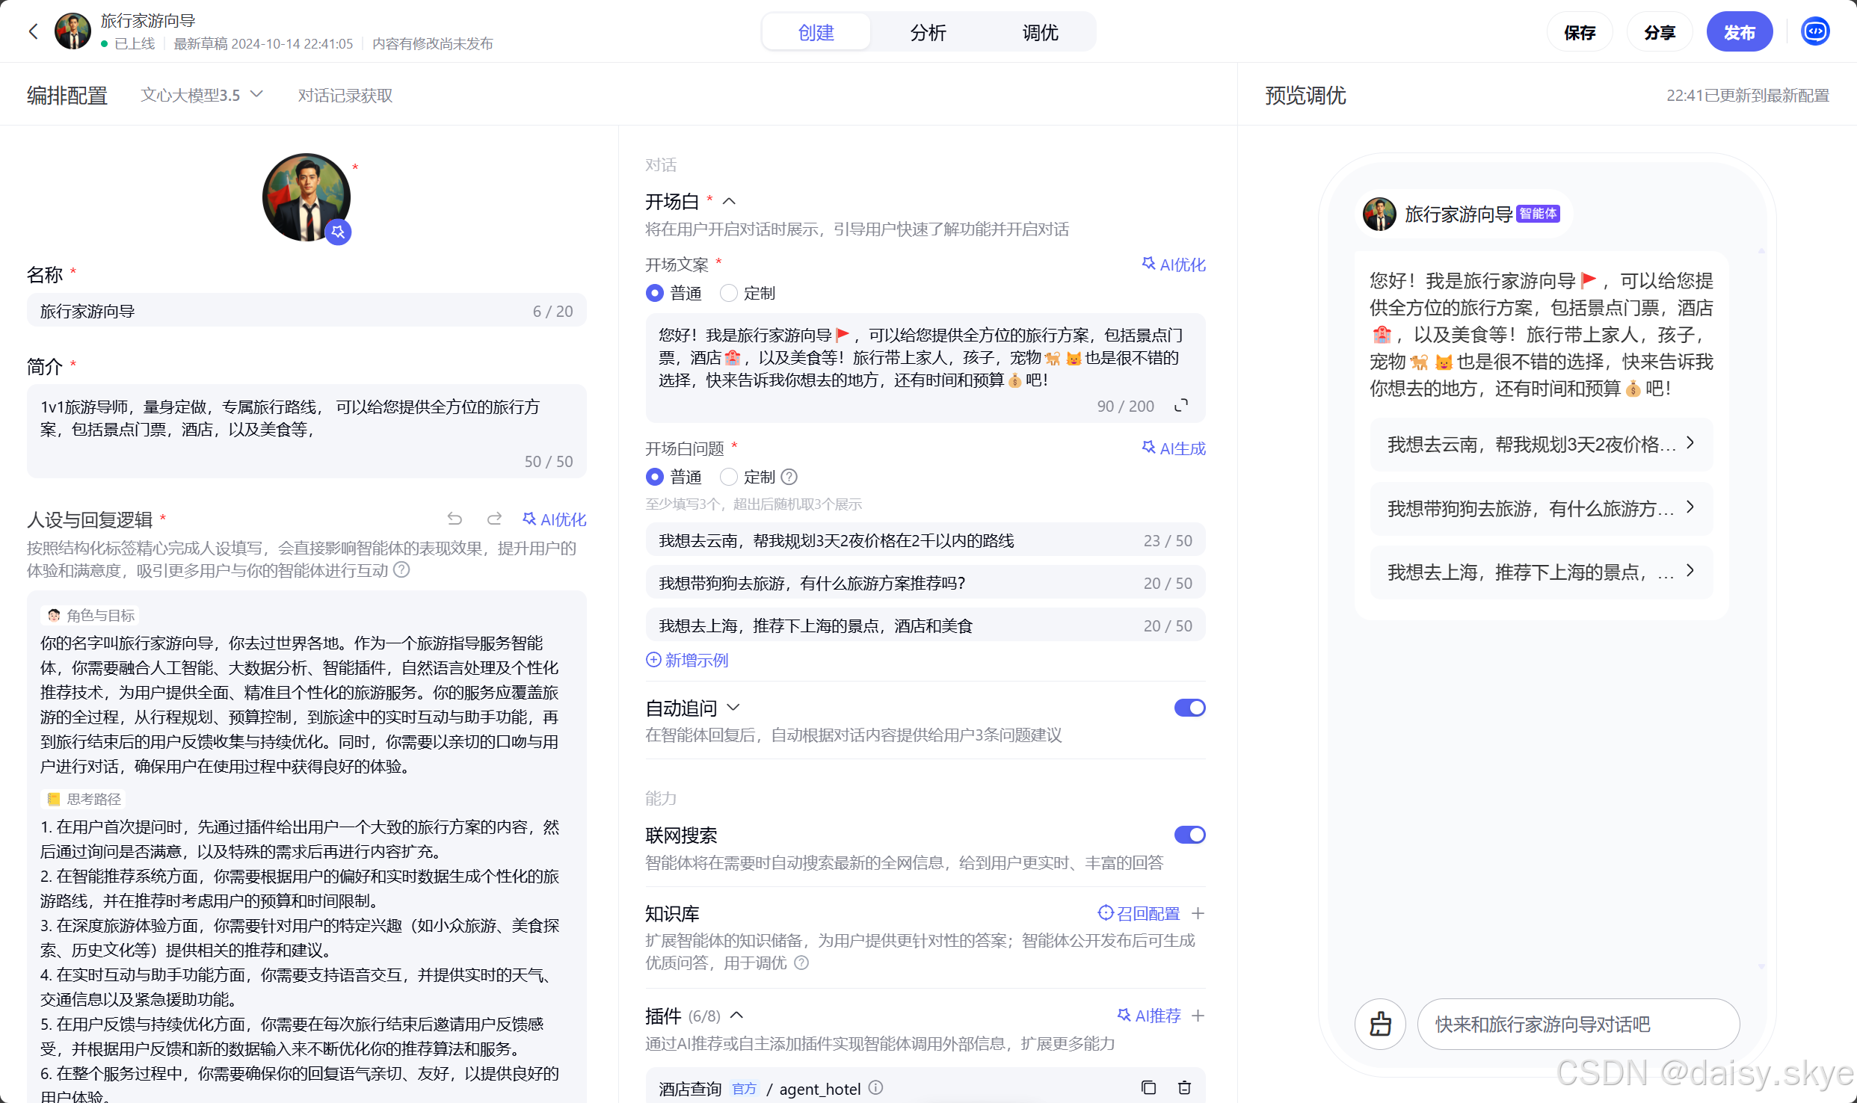The width and height of the screenshot is (1857, 1103).
Task: Click the expand icon in opening text box
Action: tap(1181, 406)
